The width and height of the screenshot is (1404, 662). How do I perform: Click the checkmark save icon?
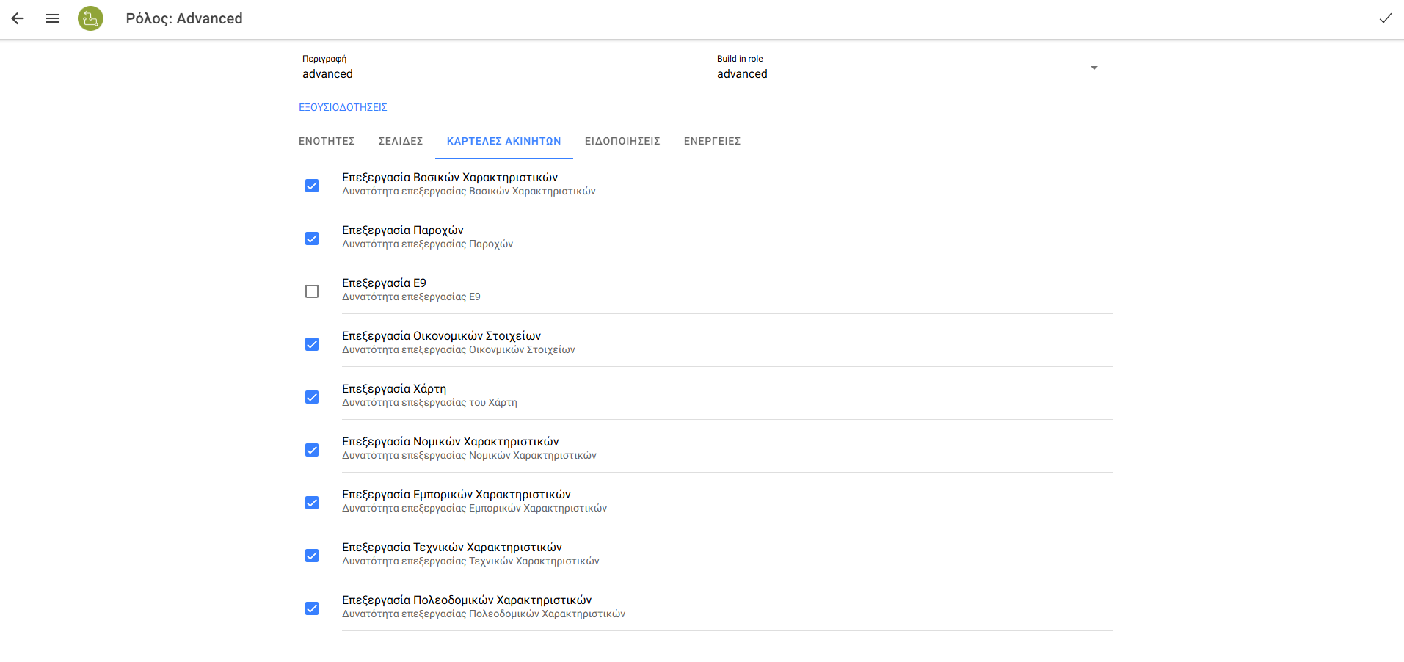click(1385, 18)
